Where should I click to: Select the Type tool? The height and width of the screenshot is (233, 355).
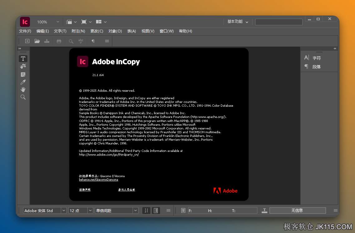point(23,59)
